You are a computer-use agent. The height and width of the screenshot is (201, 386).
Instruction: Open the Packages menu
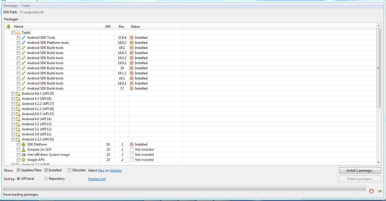tap(10, 6)
